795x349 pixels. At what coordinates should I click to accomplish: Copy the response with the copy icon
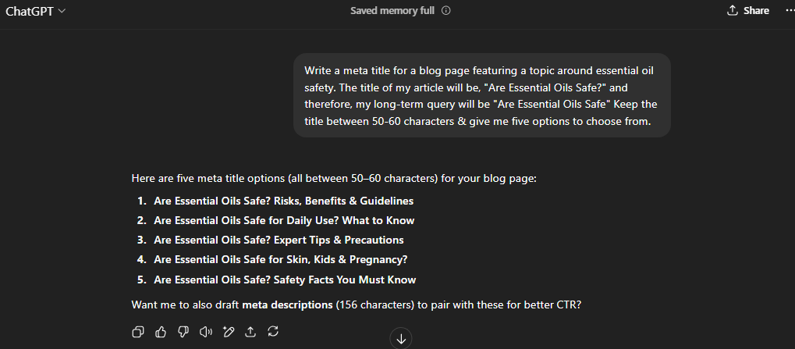coord(138,332)
